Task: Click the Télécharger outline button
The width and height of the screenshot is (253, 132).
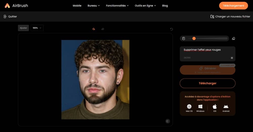Action: 207,83
